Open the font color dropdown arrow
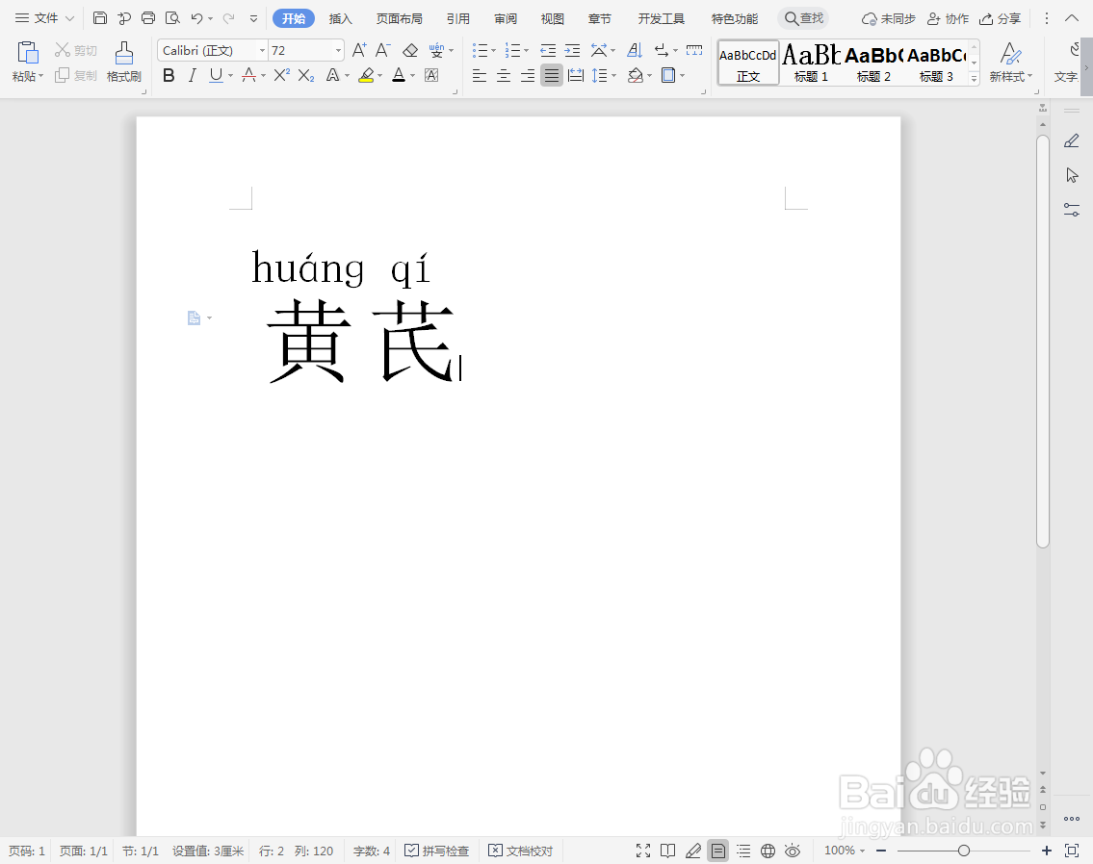Screen dimensions: 1093x864 coord(411,76)
